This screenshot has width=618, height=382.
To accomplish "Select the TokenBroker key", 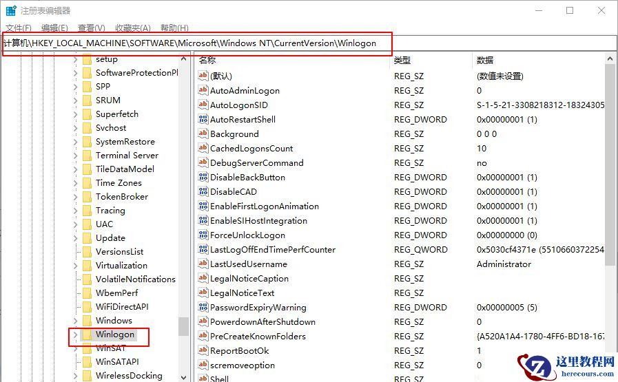I will click(x=122, y=197).
